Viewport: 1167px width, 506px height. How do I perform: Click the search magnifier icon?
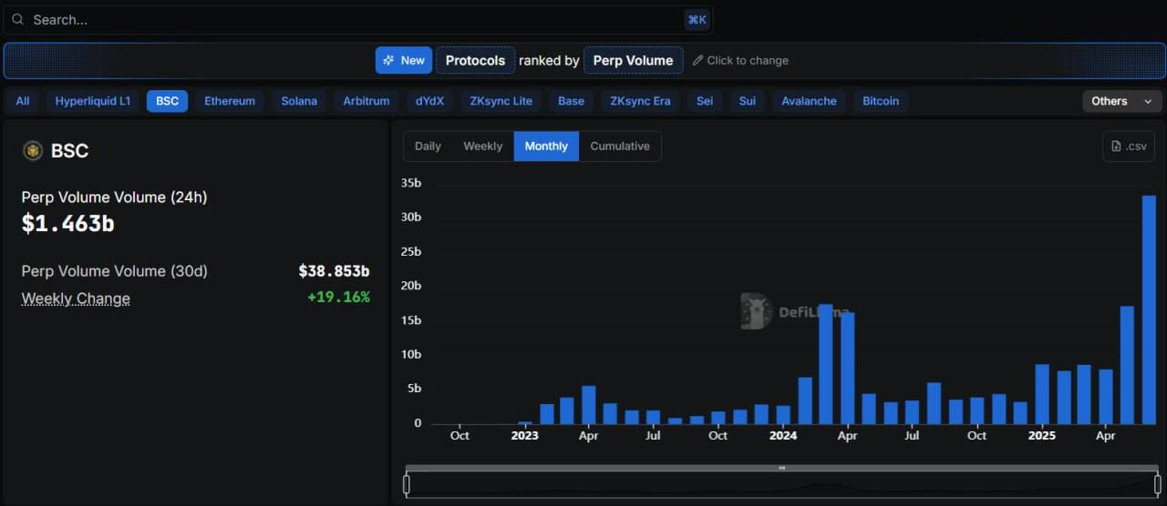tap(17, 19)
